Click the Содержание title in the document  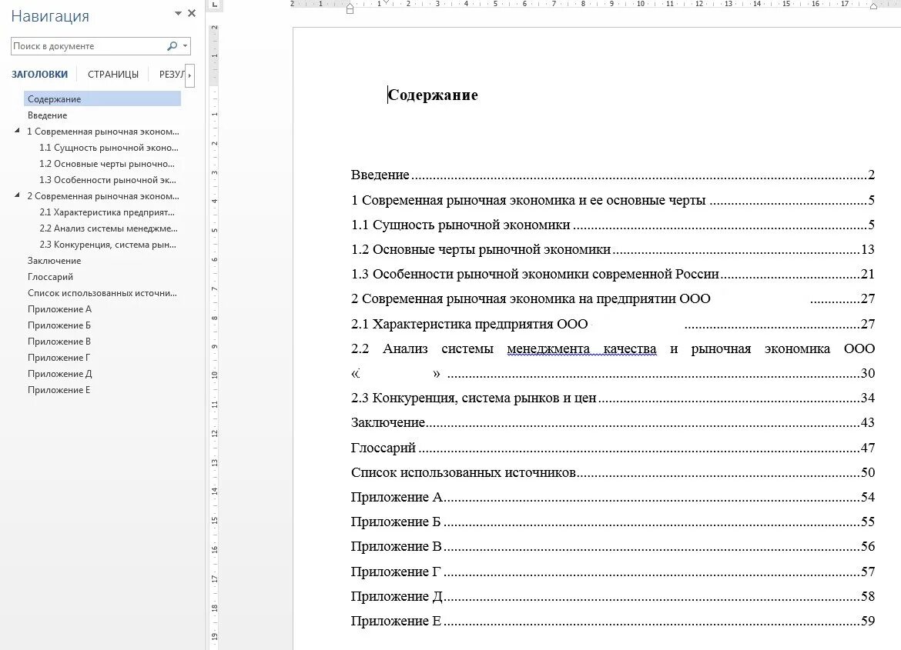click(x=433, y=95)
